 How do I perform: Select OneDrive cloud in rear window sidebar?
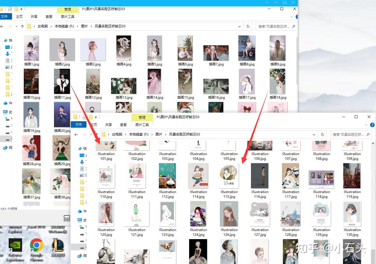[x=5, y=103]
